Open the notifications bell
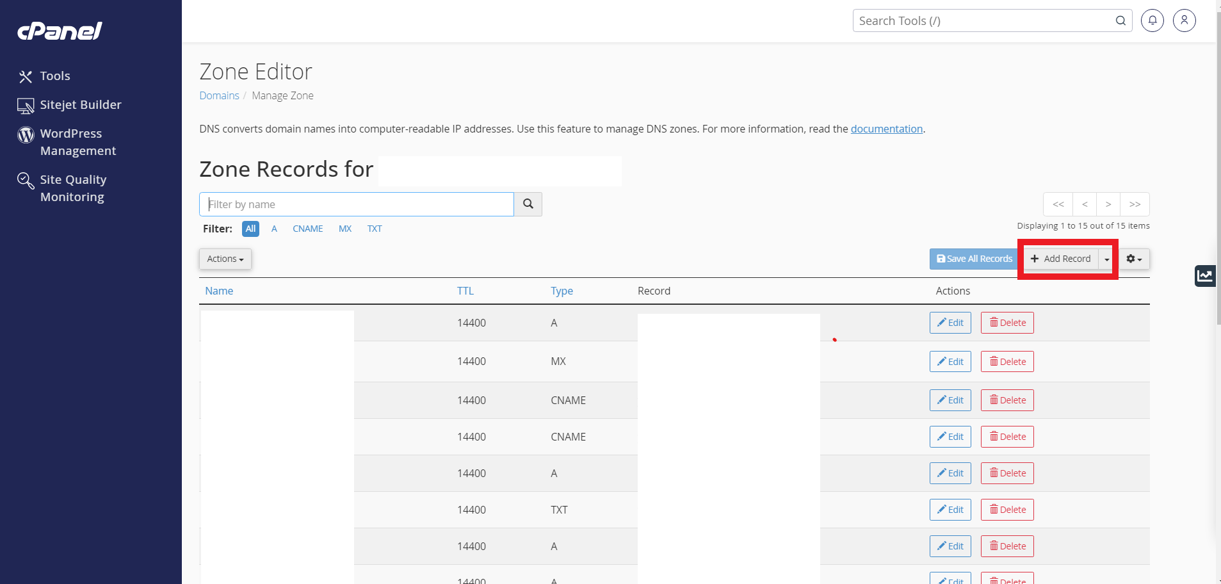Image resolution: width=1221 pixels, height=584 pixels. [1152, 20]
